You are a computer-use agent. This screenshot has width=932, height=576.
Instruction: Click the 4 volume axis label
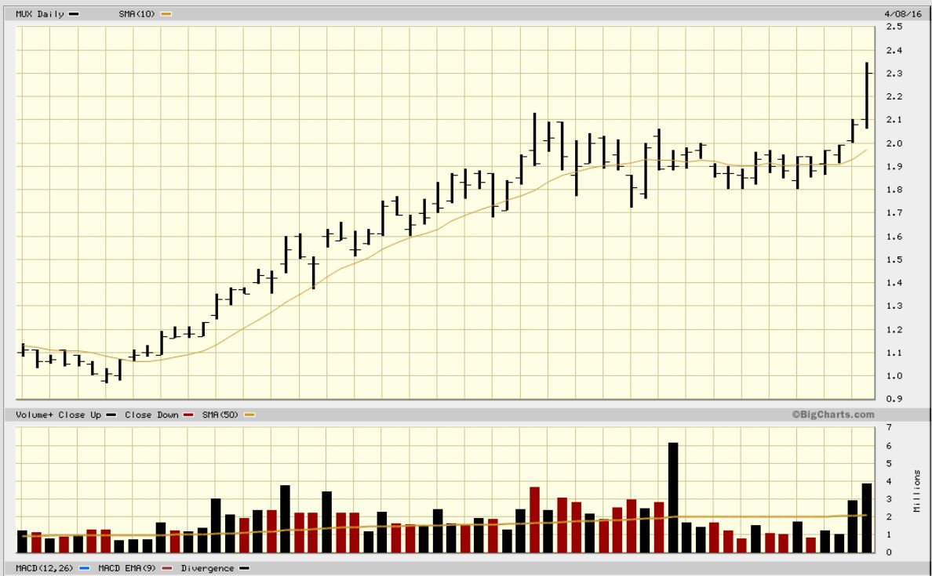(x=889, y=482)
